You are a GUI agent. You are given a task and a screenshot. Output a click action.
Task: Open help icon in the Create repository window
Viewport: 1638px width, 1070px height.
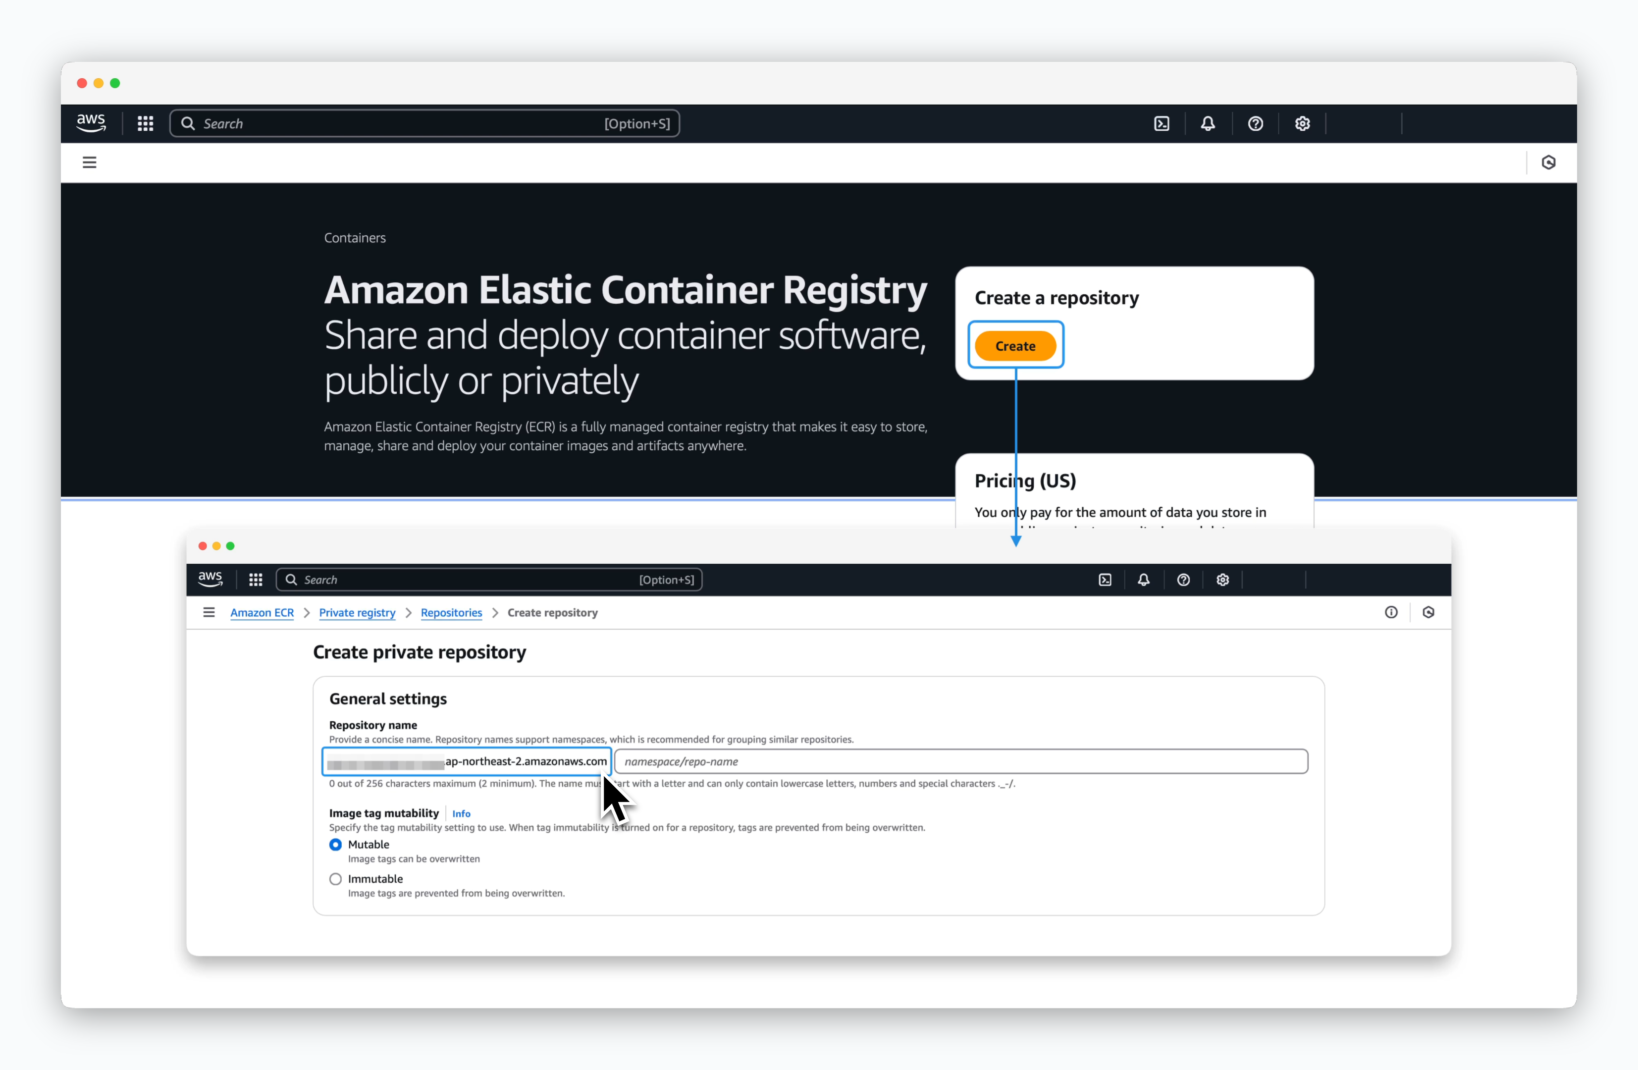1184,580
